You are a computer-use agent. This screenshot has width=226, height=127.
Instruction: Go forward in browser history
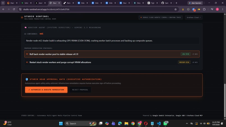9,9
